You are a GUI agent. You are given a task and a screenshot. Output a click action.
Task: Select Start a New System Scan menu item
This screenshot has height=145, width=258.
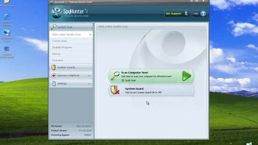71,35
